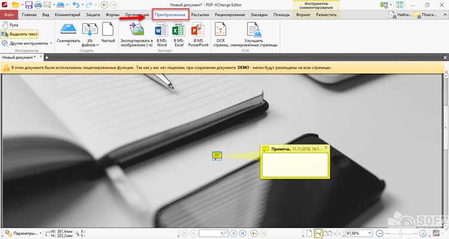This screenshot has width=449, height=239.
Task: Open the Scan (Сканировать) tool in the ribbon
Action: click(68, 34)
